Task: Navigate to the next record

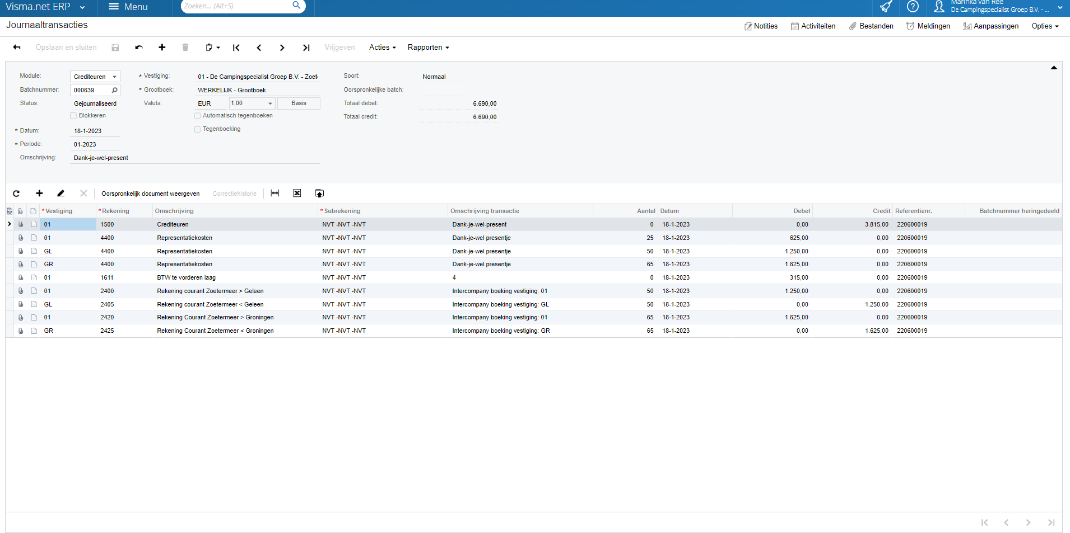Action: [x=282, y=48]
